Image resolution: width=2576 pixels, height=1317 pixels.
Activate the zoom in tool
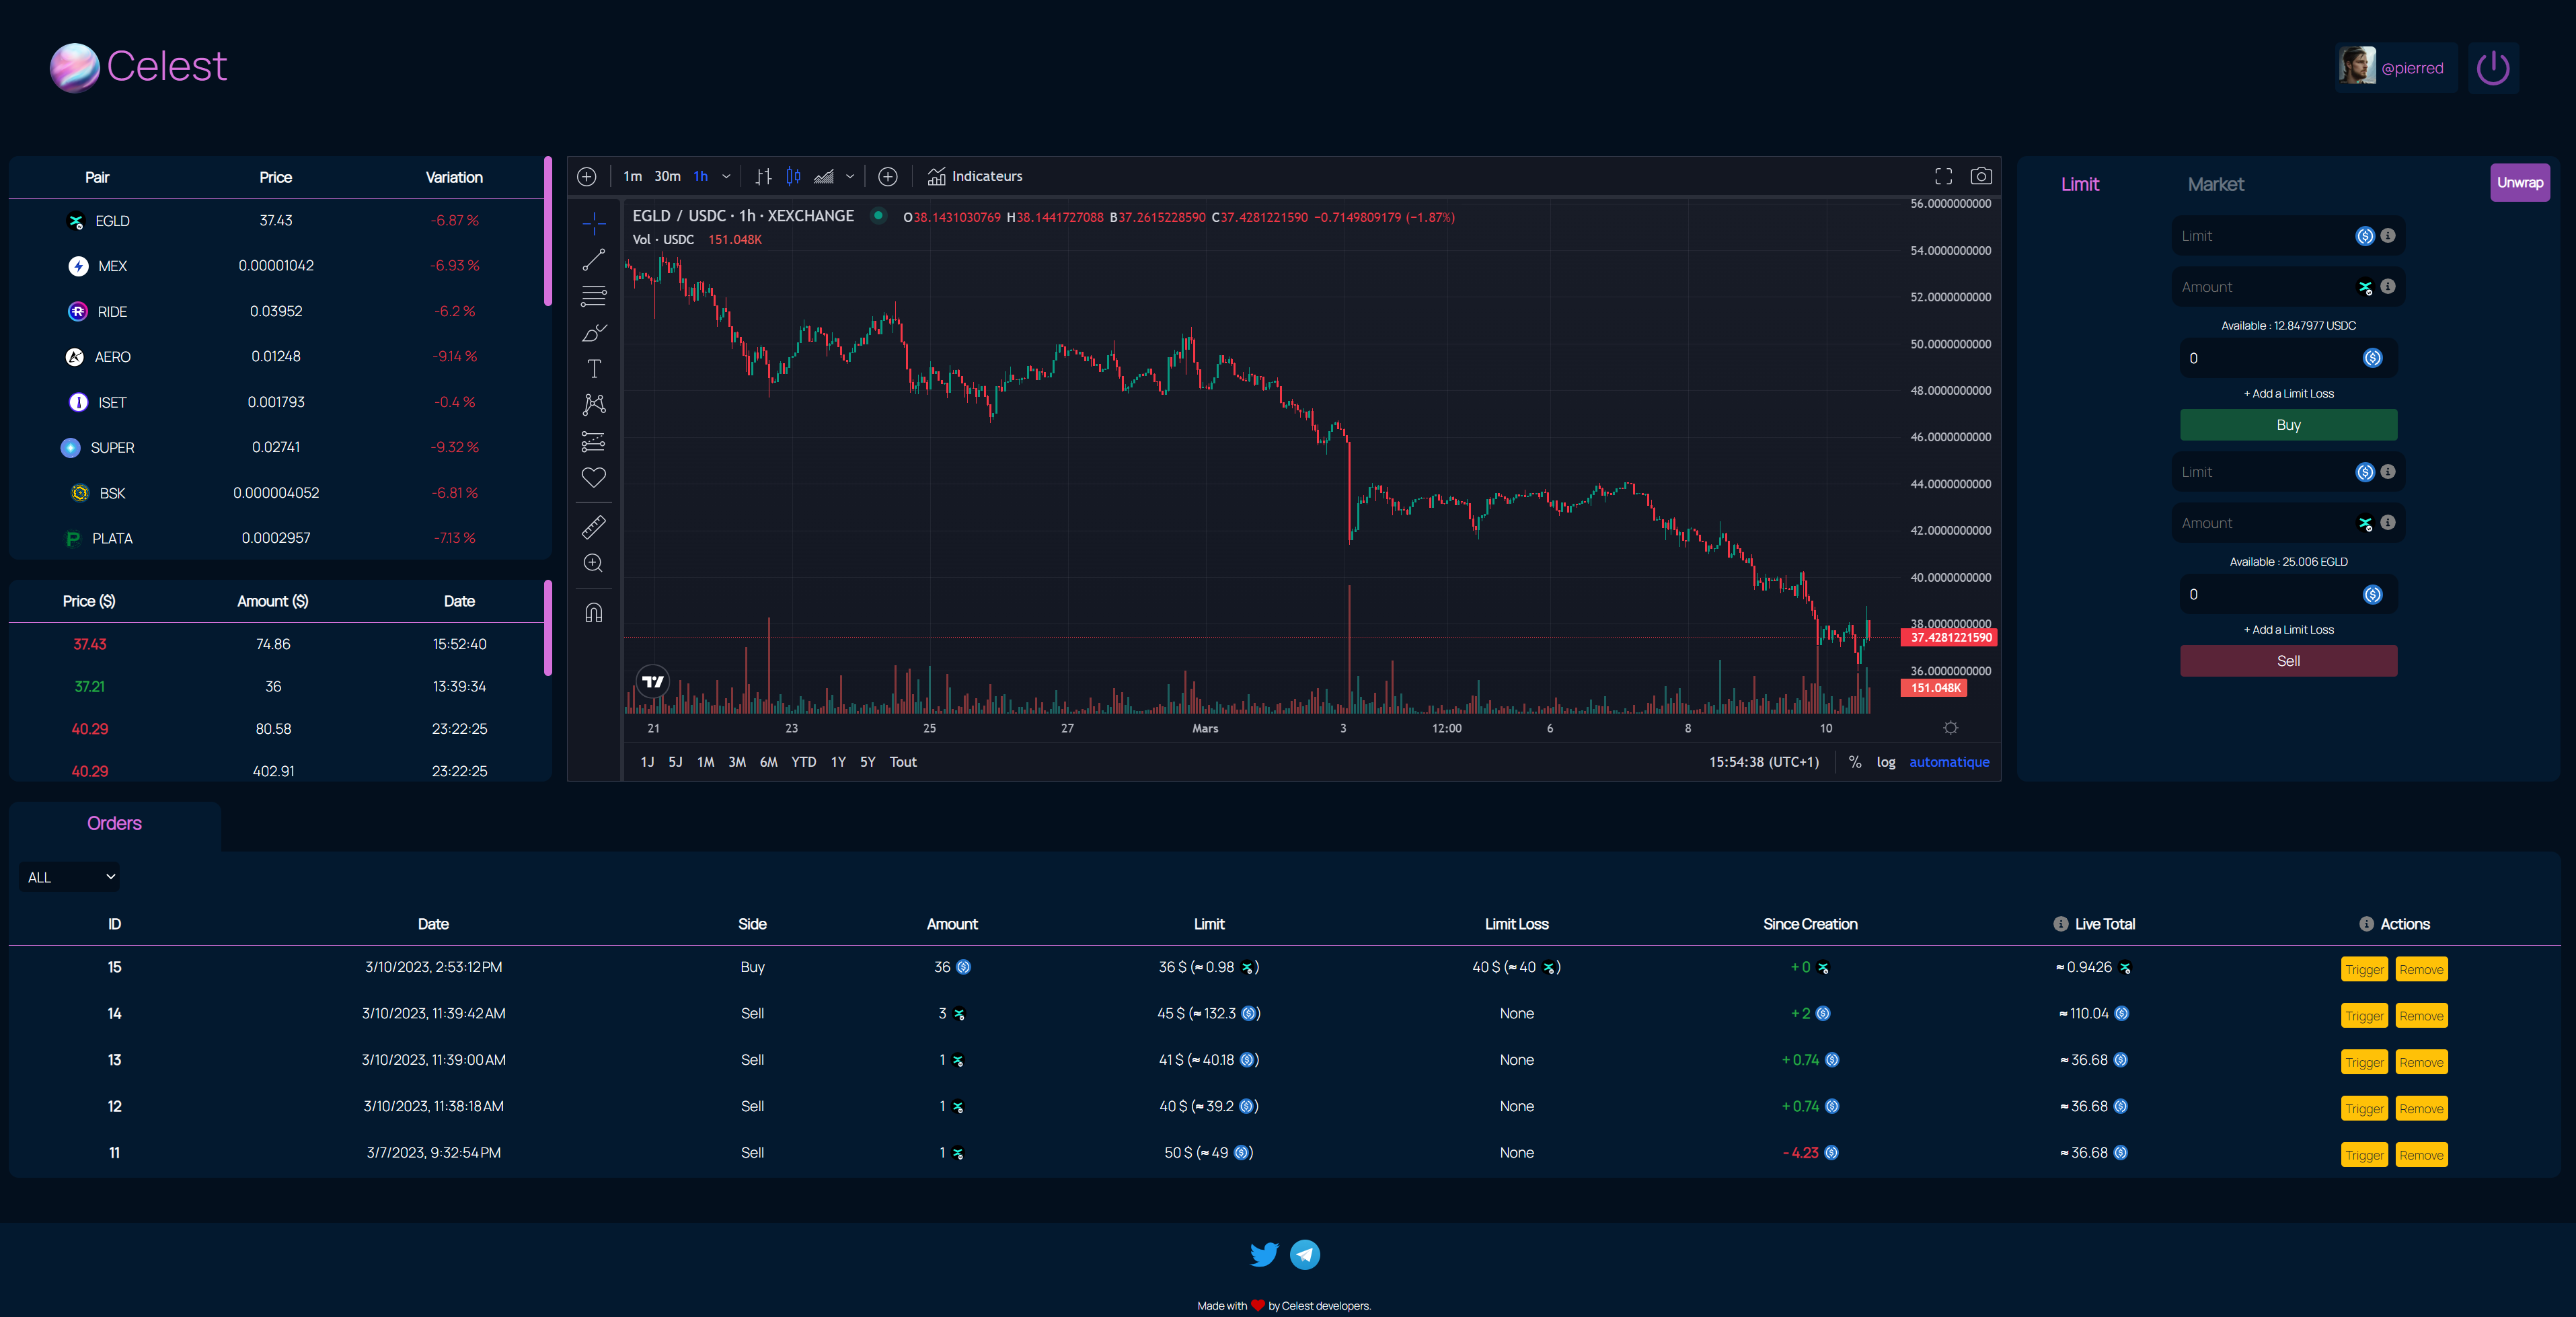click(594, 563)
